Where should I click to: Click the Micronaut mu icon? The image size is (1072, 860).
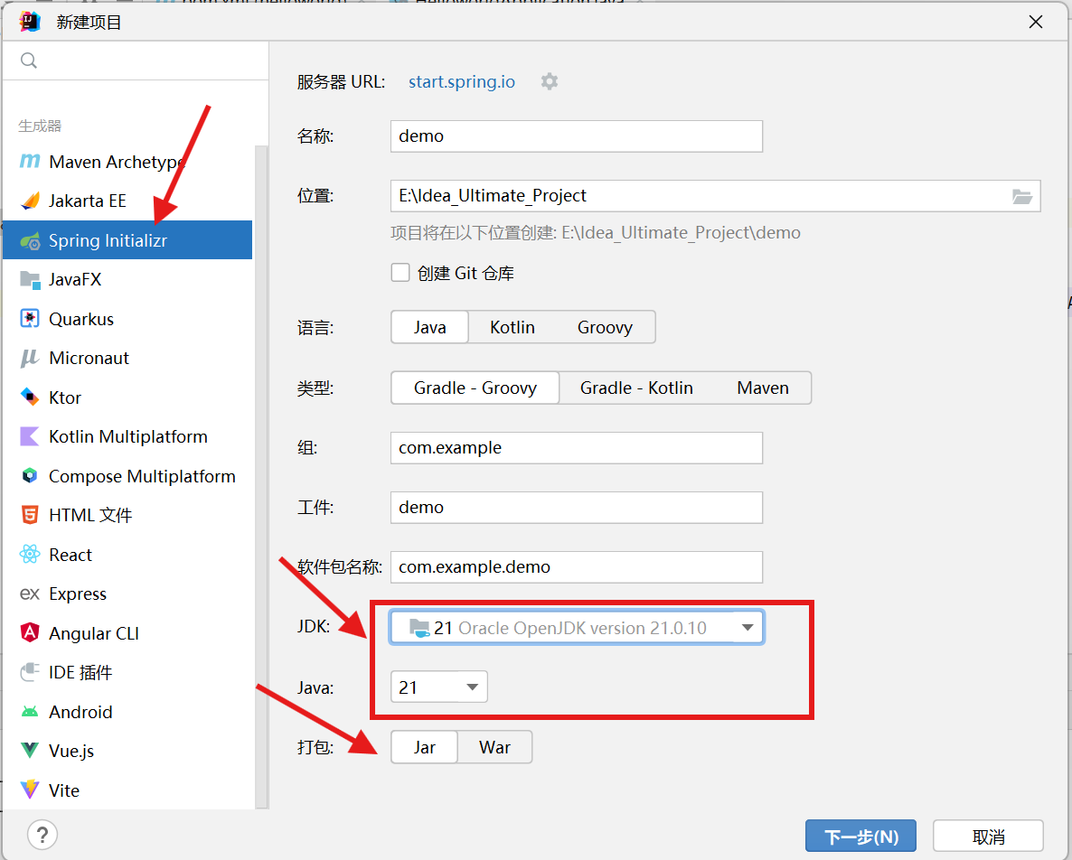pyautogui.click(x=30, y=358)
